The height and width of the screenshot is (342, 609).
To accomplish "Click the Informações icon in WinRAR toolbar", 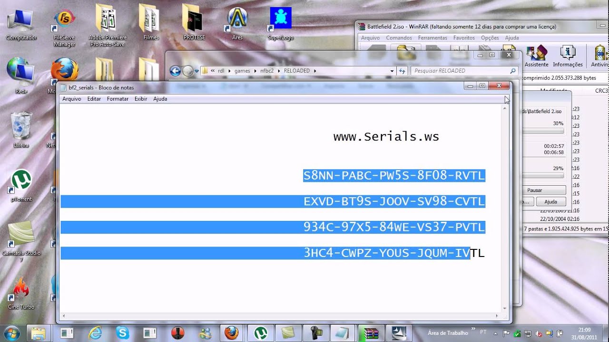I will pos(568,56).
